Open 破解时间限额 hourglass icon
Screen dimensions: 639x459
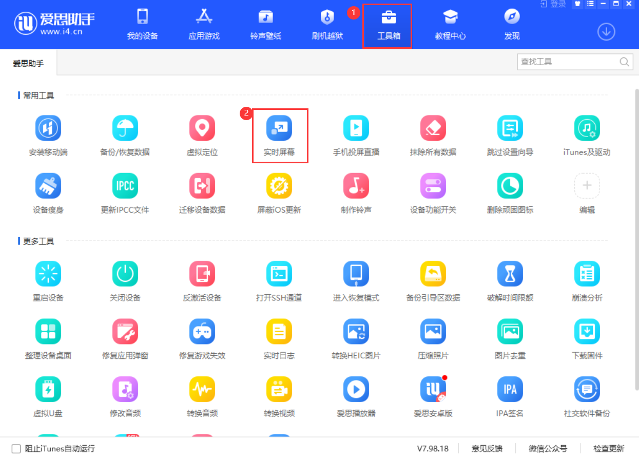pyautogui.click(x=510, y=274)
